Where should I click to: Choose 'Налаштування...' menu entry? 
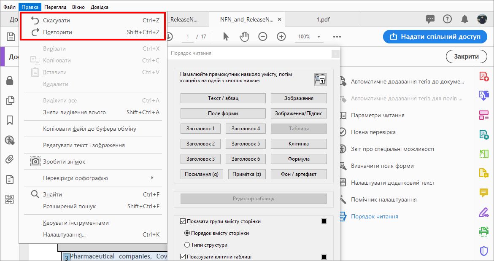pyautogui.click(x=93, y=234)
